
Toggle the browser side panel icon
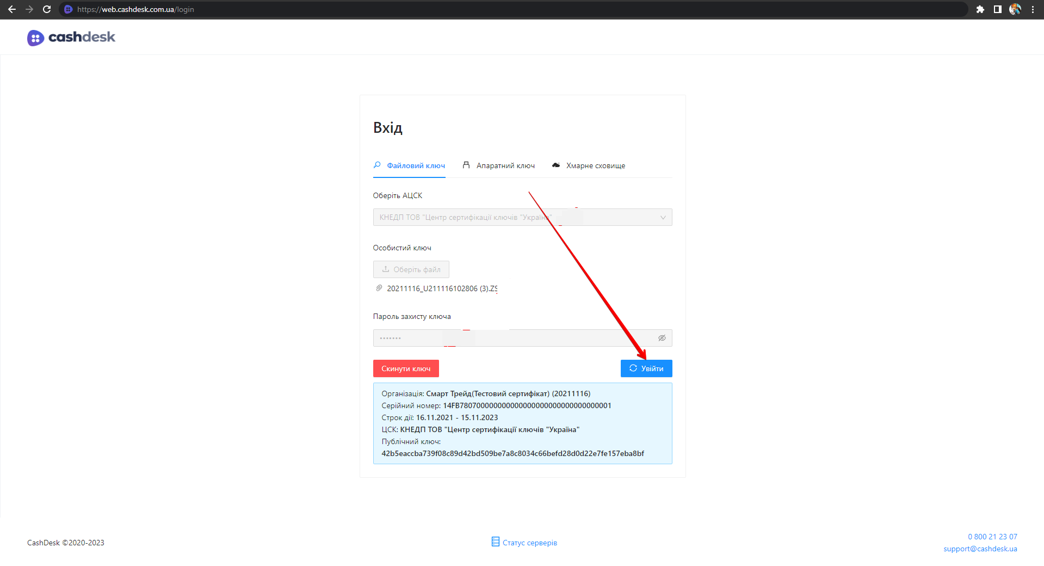point(998,9)
